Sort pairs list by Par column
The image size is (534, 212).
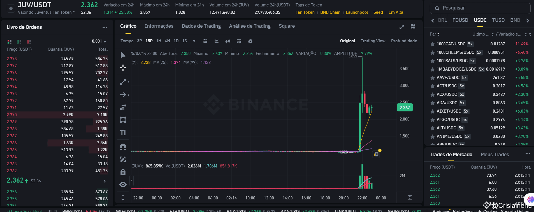click(435, 34)
